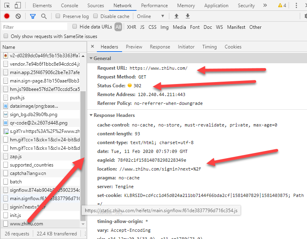The width and height of the screenshot is (307, 239).
Task: Filter requests by CSS
Action: [152, 27]
